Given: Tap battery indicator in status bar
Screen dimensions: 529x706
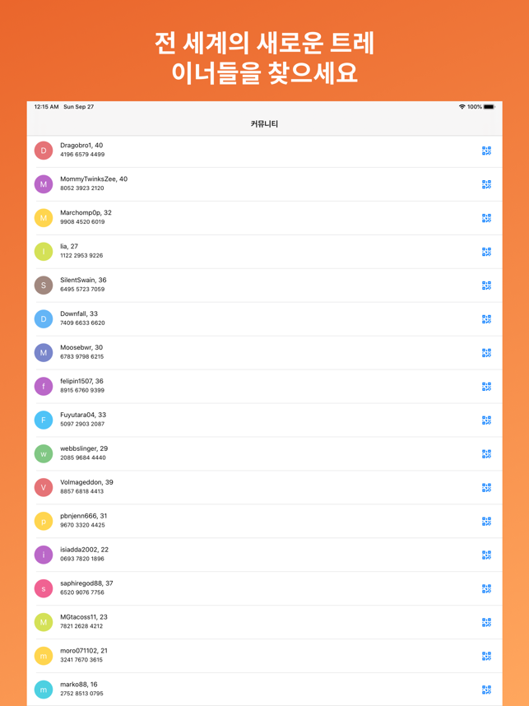Looking at the screenshot, I should tap(489, 107).
